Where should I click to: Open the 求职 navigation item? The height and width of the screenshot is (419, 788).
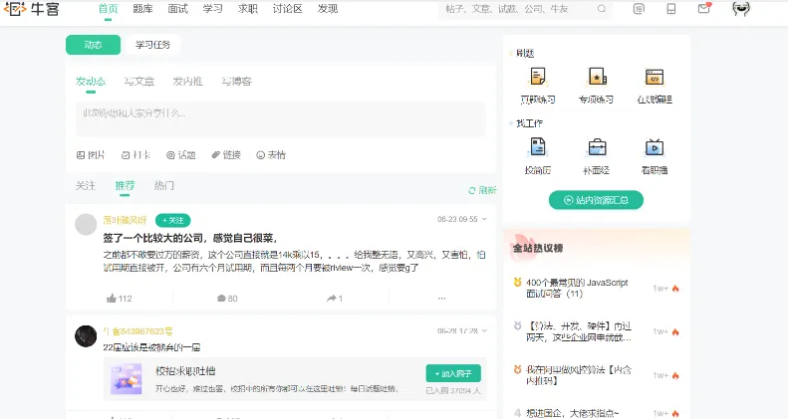248,9
